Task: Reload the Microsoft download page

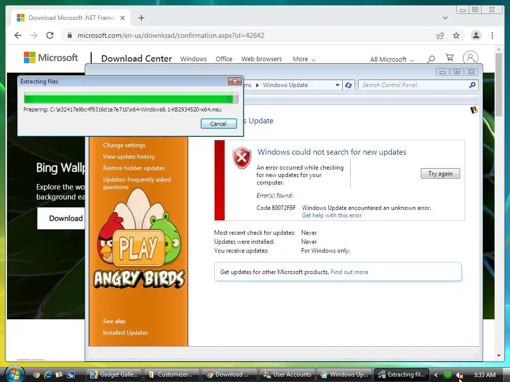Action: point(50,35)
